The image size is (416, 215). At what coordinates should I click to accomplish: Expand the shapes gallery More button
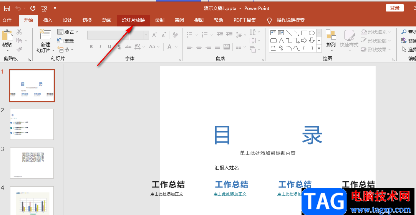[x=319, y=48]
